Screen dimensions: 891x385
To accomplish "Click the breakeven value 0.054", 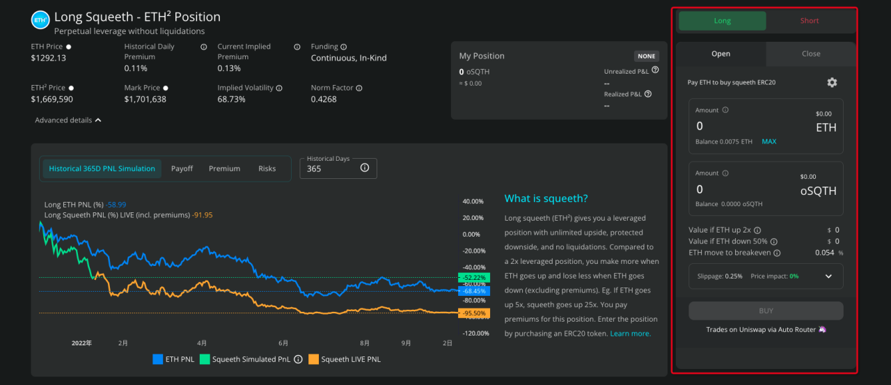I will [824, 253].
